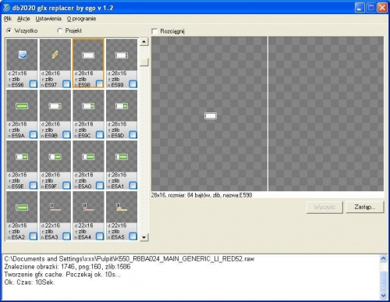Open the O programie menu
The image size is (390, 302).
click(x=81, y=19)
